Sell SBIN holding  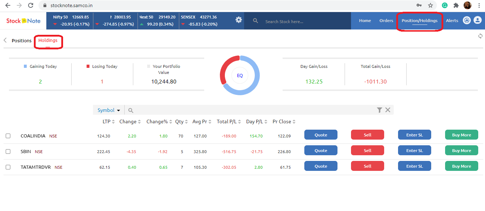(x=367, y=151)
